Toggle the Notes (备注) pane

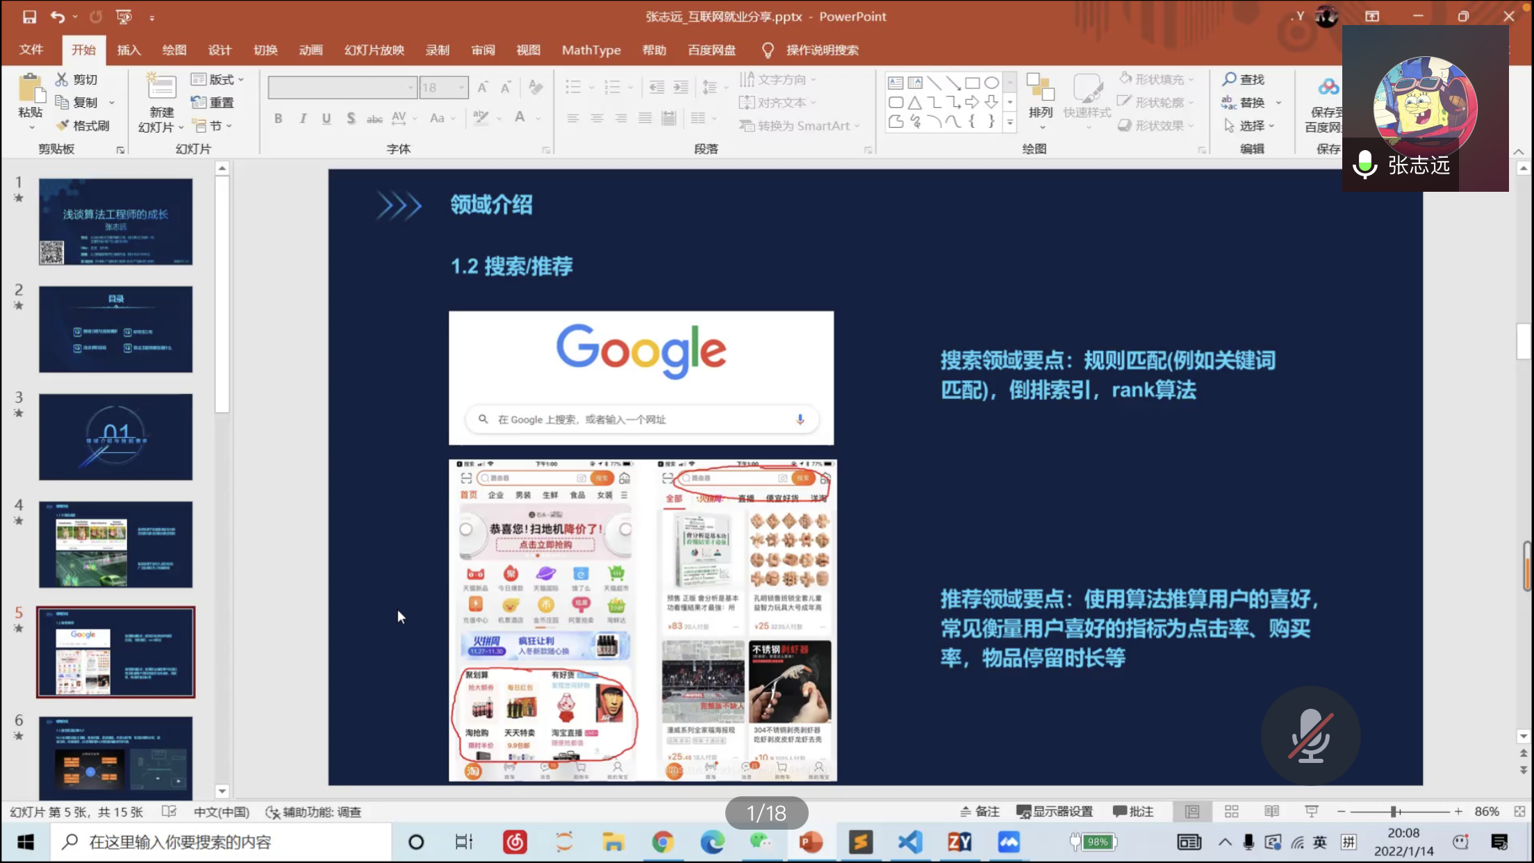pos(980,812)
